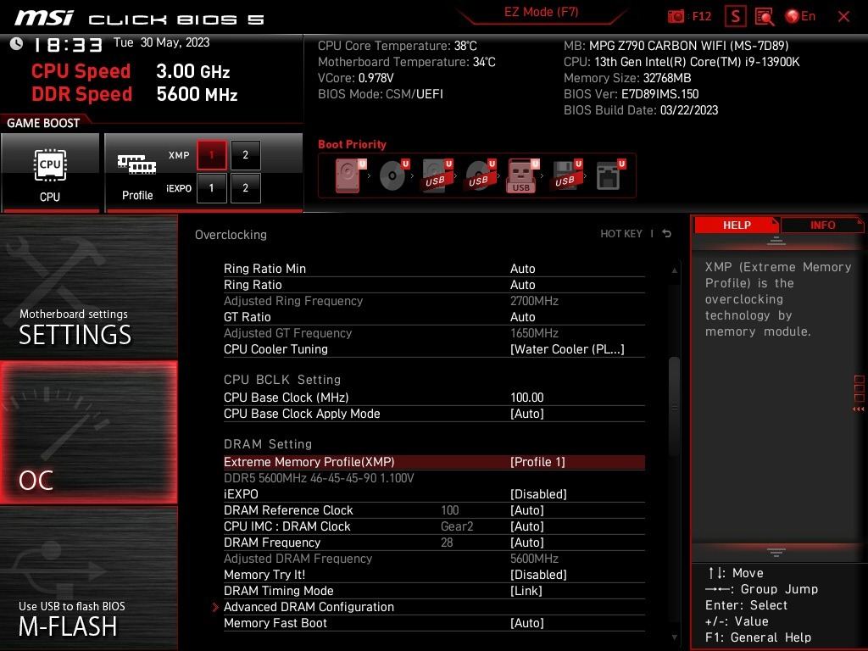Image resolution: width=868 pixels, height=651 pixels.
Task: Open CPU Cooler Tuning value dropdown
Action: [567, 349]
